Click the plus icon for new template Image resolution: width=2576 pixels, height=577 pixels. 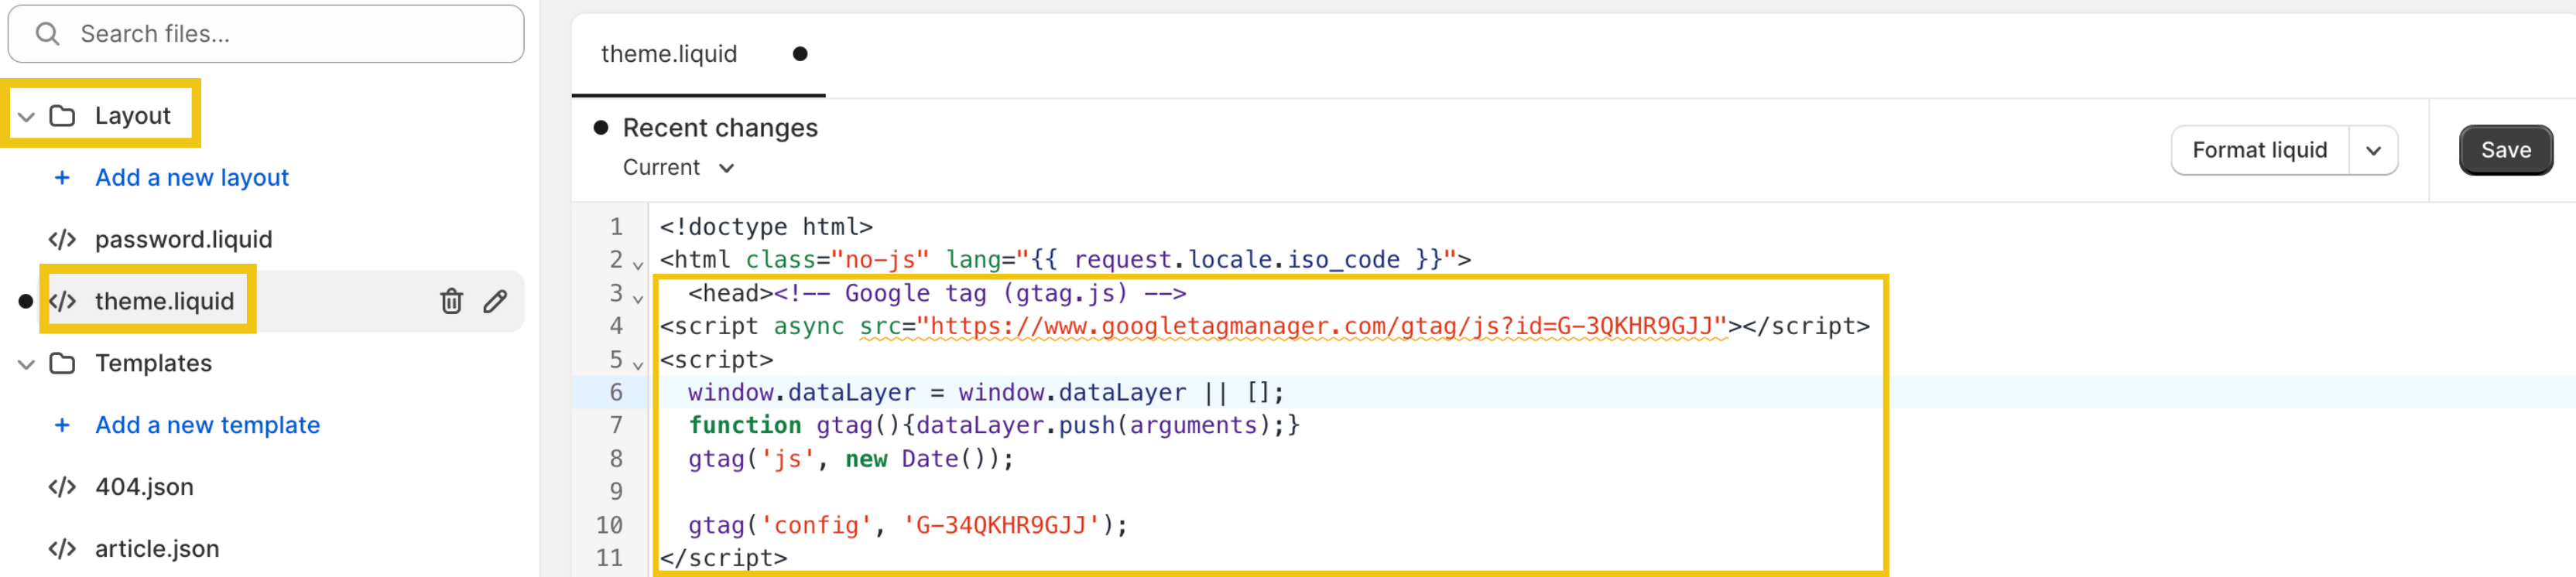tap(62, 426)
